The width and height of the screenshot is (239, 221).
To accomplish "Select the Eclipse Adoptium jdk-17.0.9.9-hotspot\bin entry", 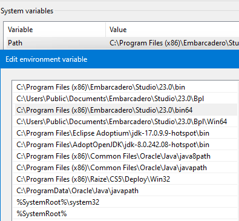I will (125, 133).
